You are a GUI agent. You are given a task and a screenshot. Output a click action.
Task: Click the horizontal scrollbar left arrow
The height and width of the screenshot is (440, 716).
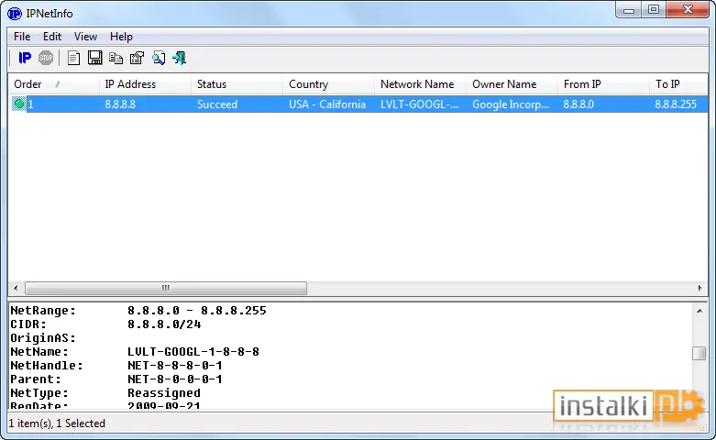coord(16,288)
